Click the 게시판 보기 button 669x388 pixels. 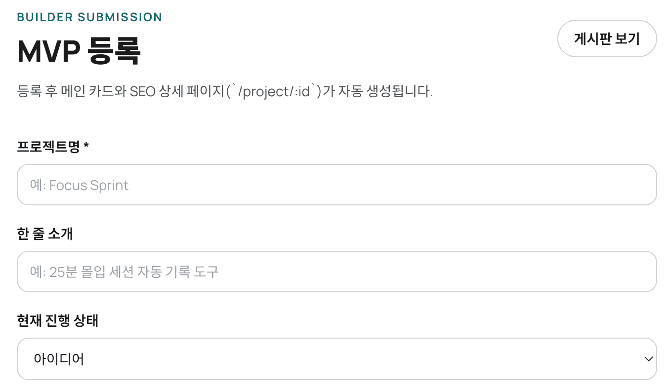607,39
